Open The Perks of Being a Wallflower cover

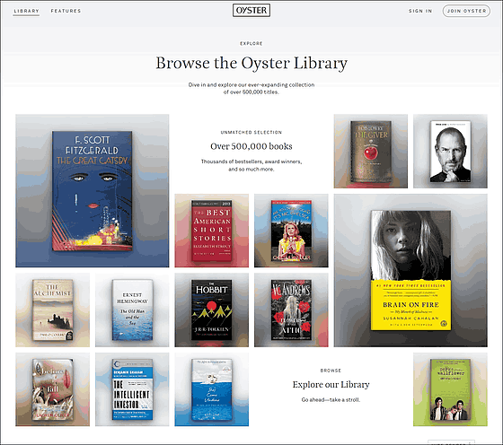[450, 389]
